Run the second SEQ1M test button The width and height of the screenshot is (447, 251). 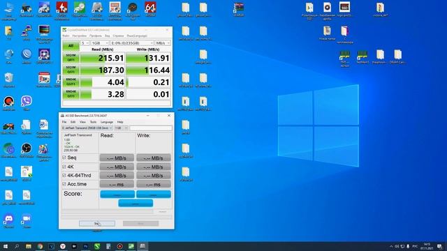[71, 70]
